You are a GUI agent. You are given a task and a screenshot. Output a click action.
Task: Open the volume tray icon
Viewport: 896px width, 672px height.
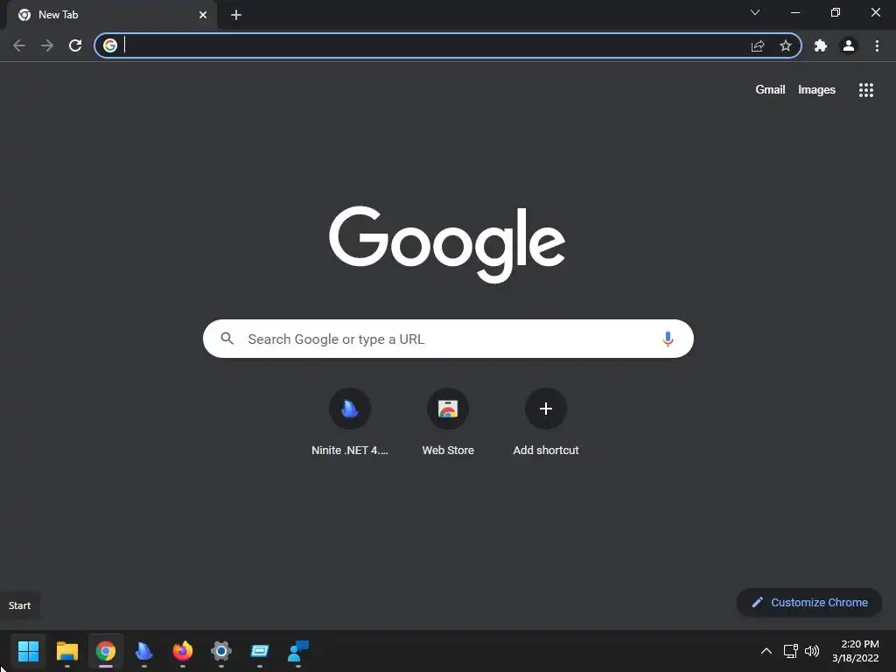811,651
